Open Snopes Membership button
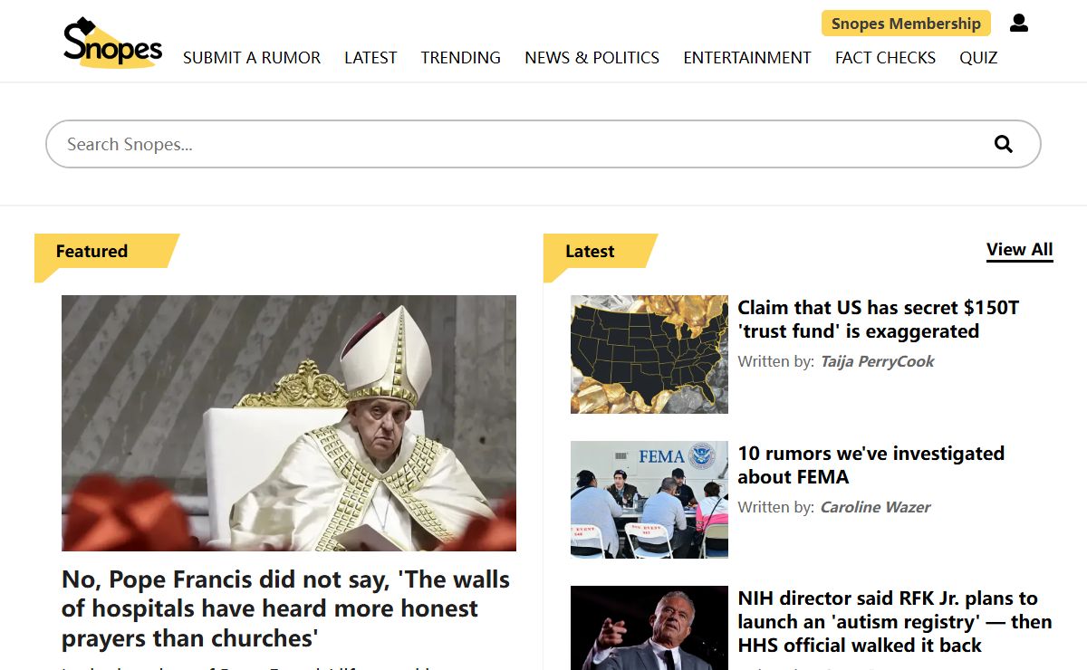Screen dimensions: 1087x670 [906, 24]
